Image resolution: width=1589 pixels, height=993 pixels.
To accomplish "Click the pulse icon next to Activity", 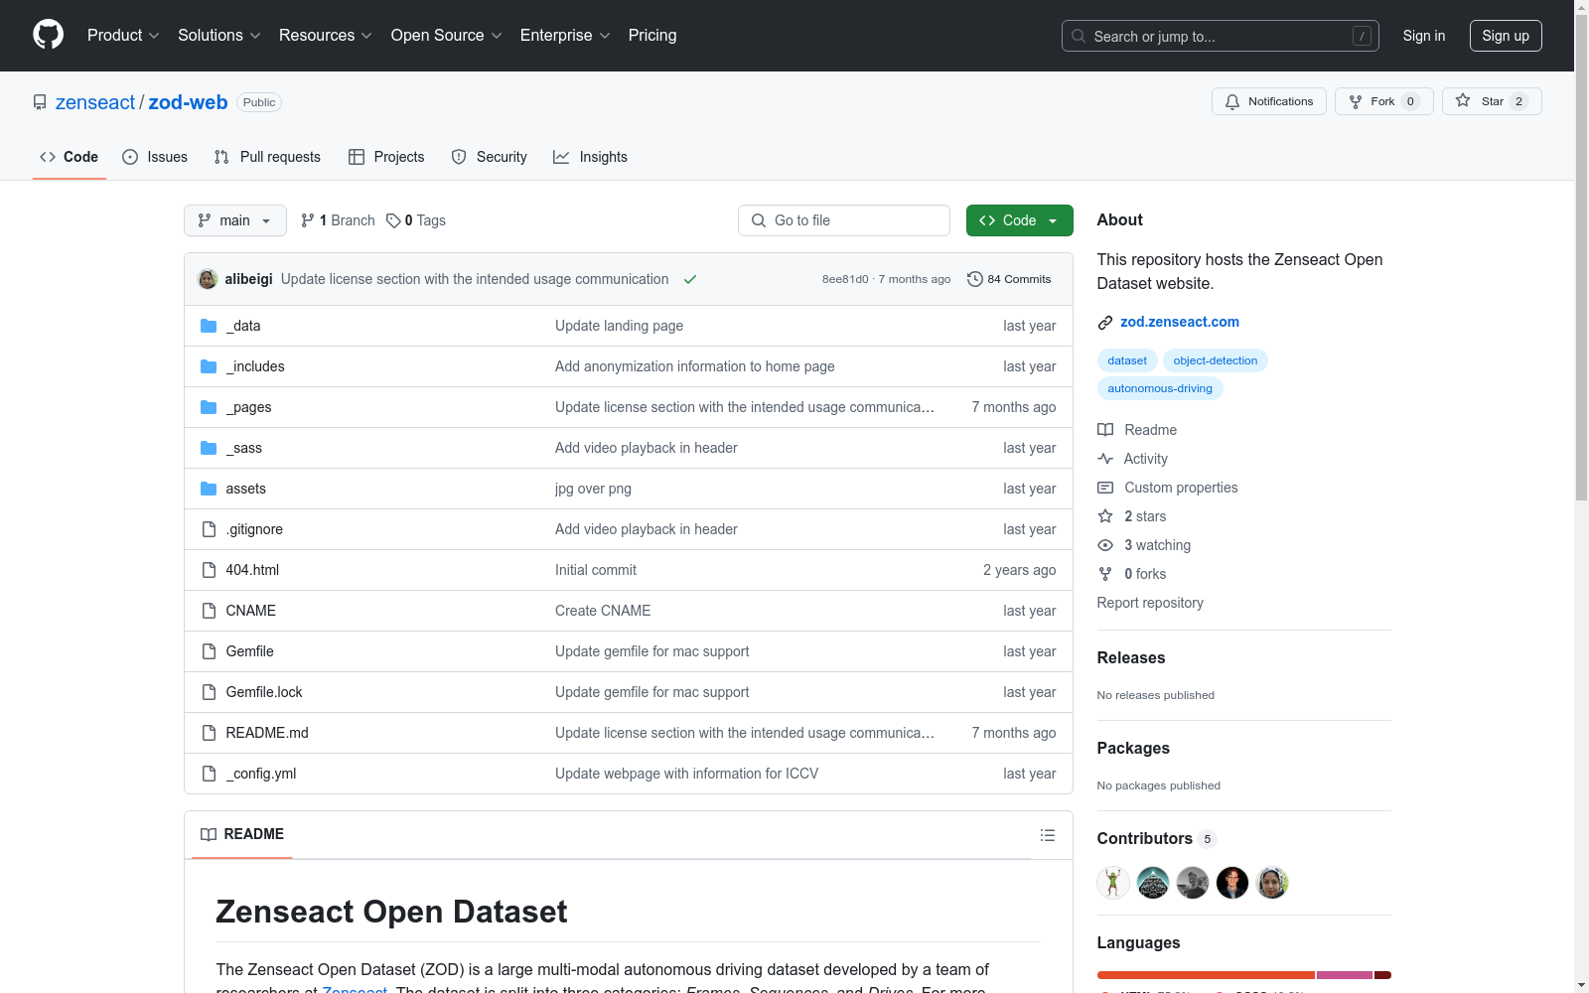I will click(1105, 459).
